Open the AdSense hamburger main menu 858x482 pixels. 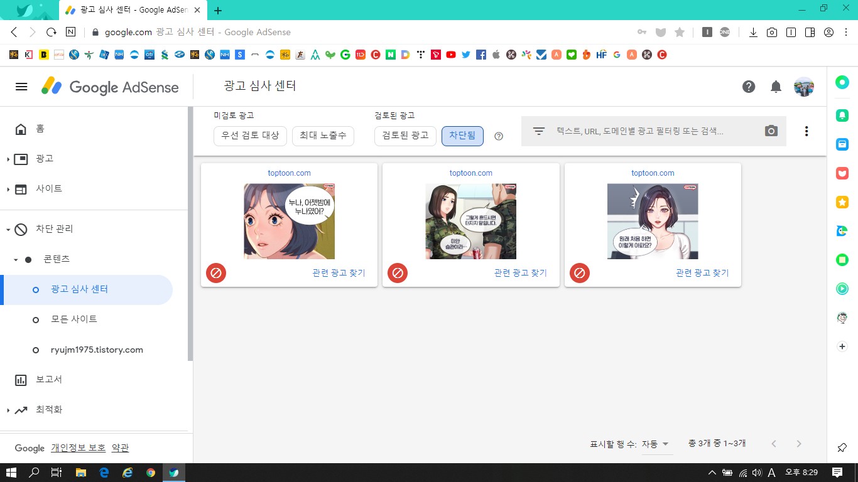21,87
